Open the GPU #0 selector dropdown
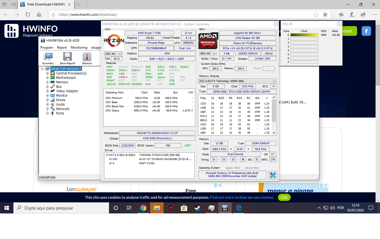 [x=208, y=54]
